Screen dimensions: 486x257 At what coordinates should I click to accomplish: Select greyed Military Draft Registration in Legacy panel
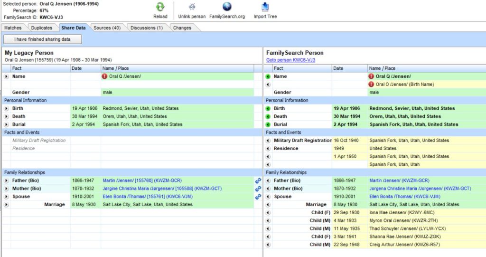[x=39, y=140]
